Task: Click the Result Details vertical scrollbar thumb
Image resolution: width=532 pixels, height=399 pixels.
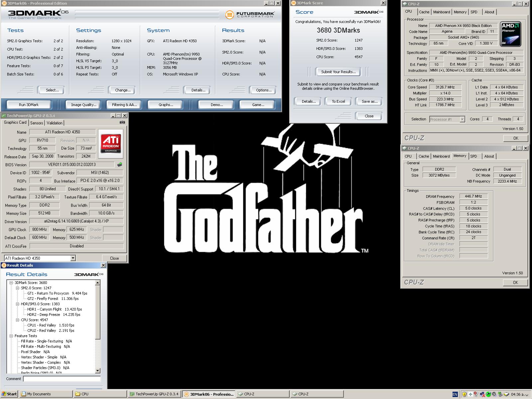Action: 98,312
